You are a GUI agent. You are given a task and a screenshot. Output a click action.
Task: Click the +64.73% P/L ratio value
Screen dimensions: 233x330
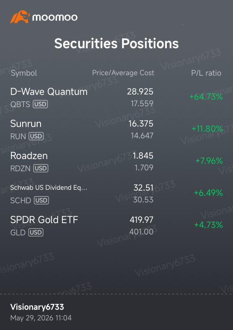point(206,97)
